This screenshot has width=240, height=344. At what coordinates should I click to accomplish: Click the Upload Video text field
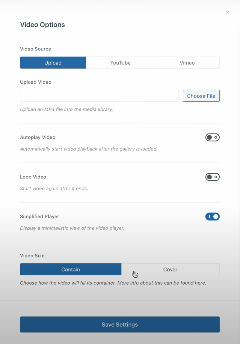pos(99,96)
